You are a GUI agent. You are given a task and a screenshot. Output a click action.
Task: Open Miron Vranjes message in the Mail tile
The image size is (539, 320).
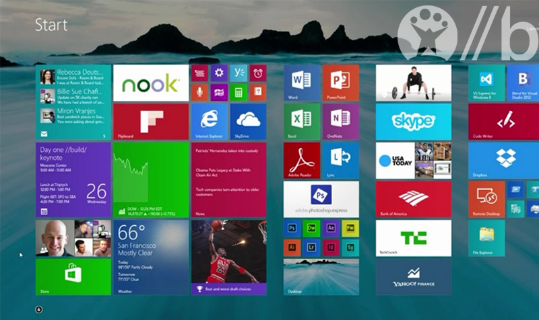tap(73, 116)
